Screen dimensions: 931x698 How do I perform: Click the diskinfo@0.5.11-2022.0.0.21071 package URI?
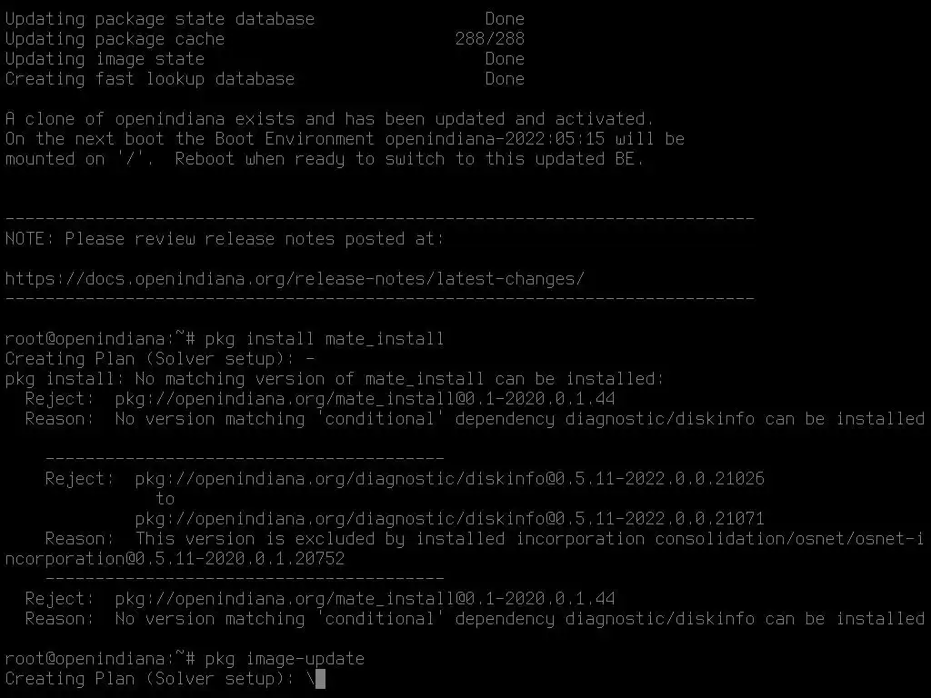449,519
